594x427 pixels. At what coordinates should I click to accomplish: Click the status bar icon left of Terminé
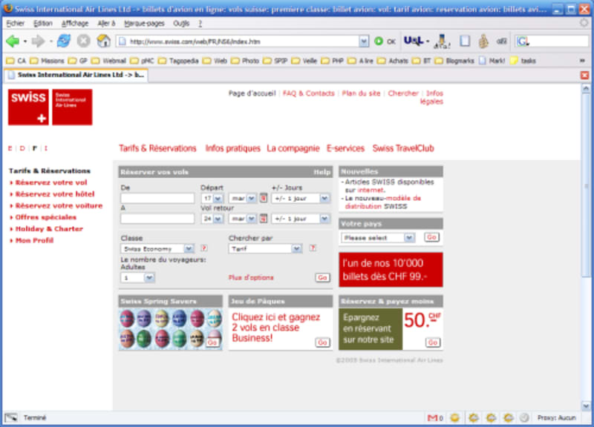coord(11,417)
